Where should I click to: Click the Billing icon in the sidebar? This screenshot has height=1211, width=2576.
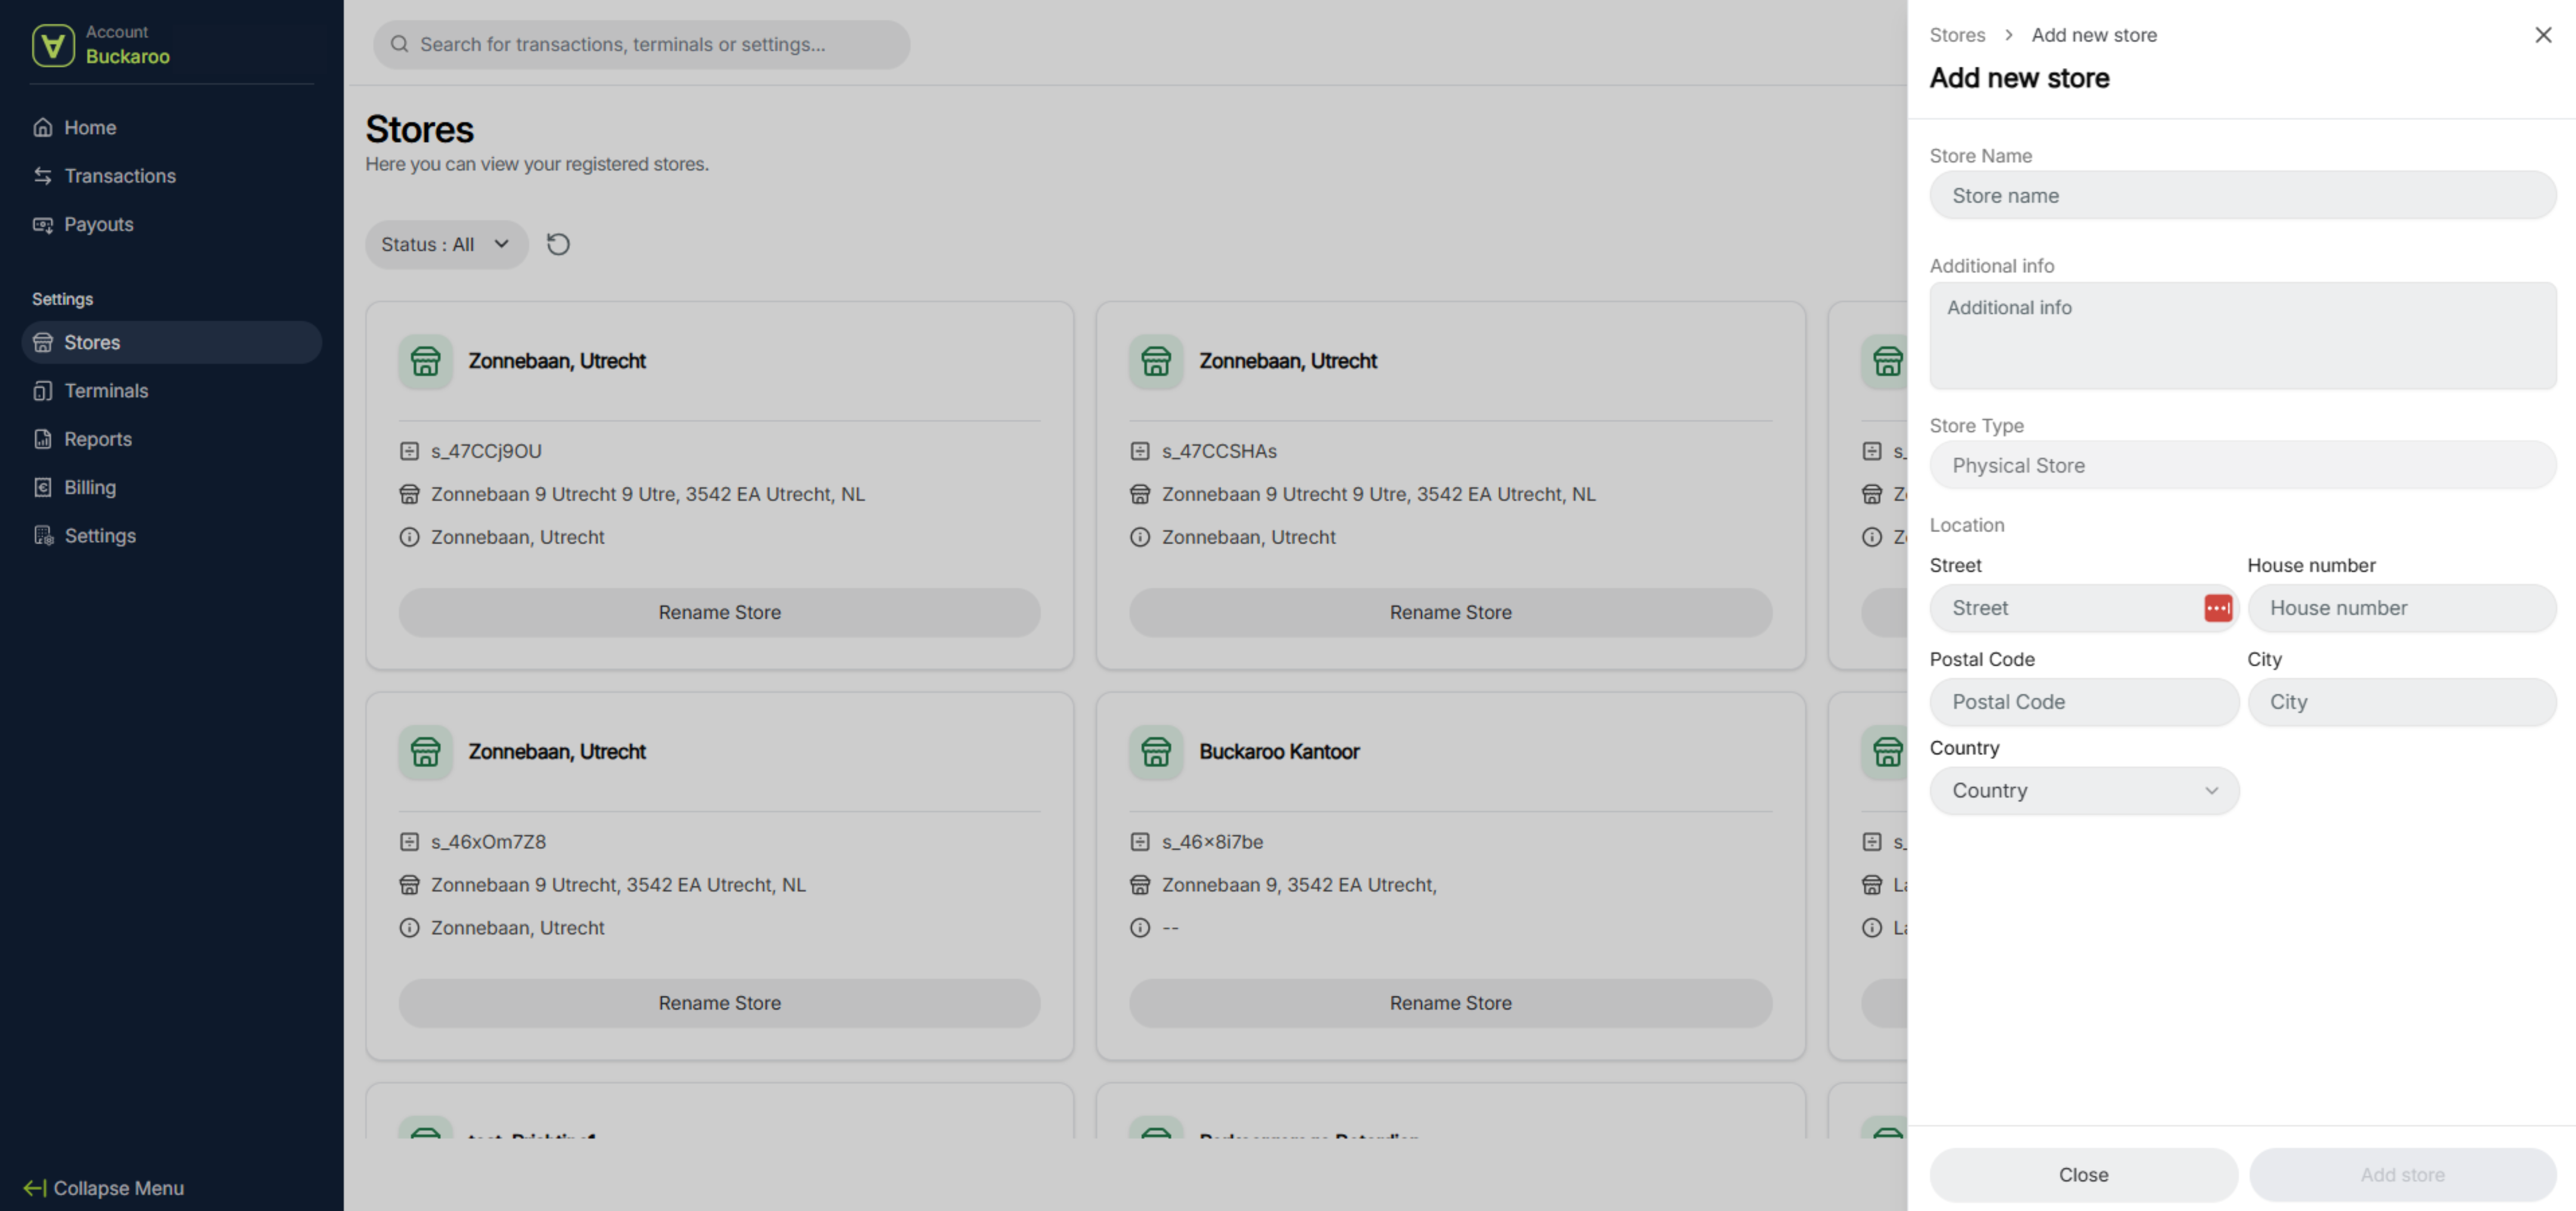(43, 488)
